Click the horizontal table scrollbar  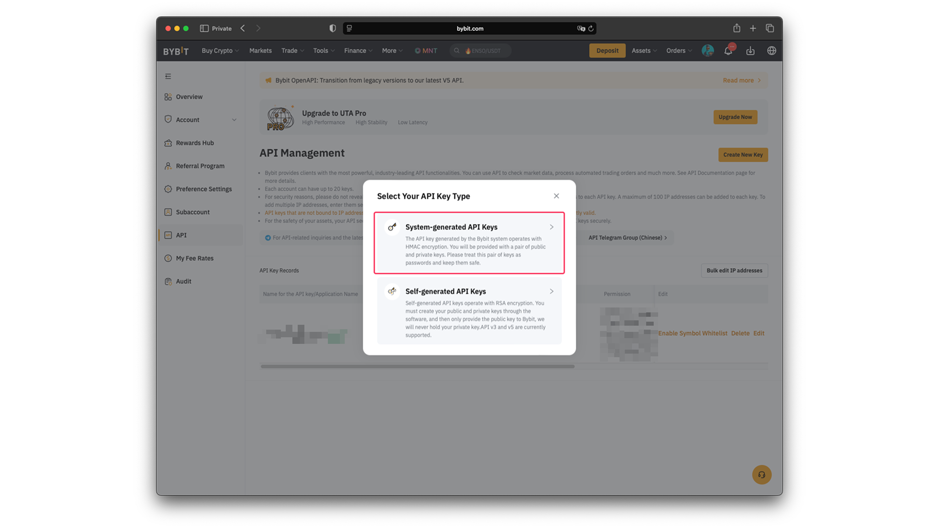tap(417, 367)
